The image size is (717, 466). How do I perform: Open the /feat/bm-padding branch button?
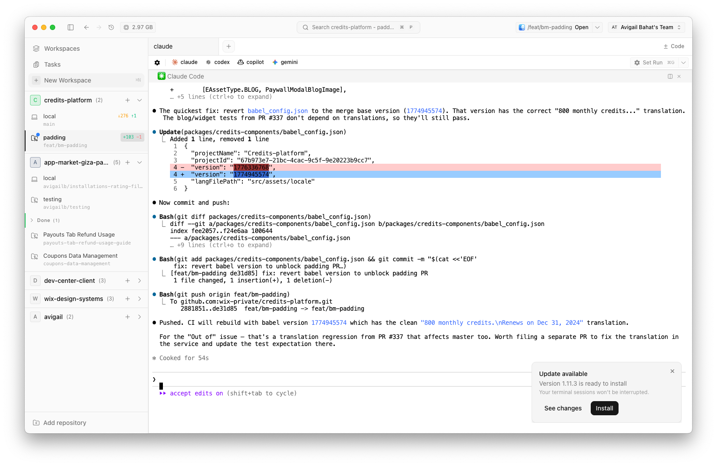point(554,27)
